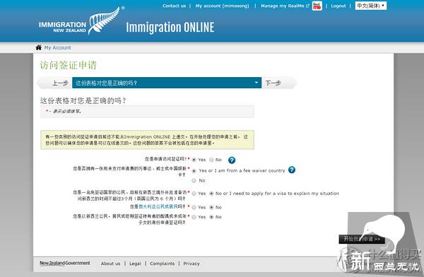424x277 pixels.
Task: Open the 中文(简体) language dropdown
Action: [x=371, y=6]
